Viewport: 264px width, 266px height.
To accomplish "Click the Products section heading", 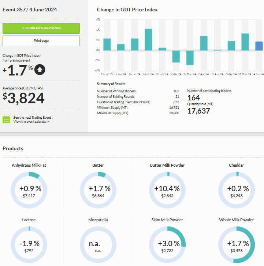I will 13,148.
